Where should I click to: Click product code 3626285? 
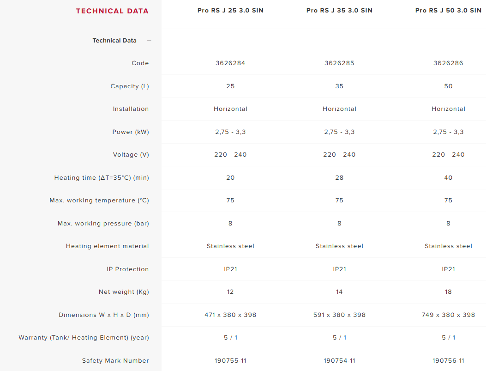(339, 63)
